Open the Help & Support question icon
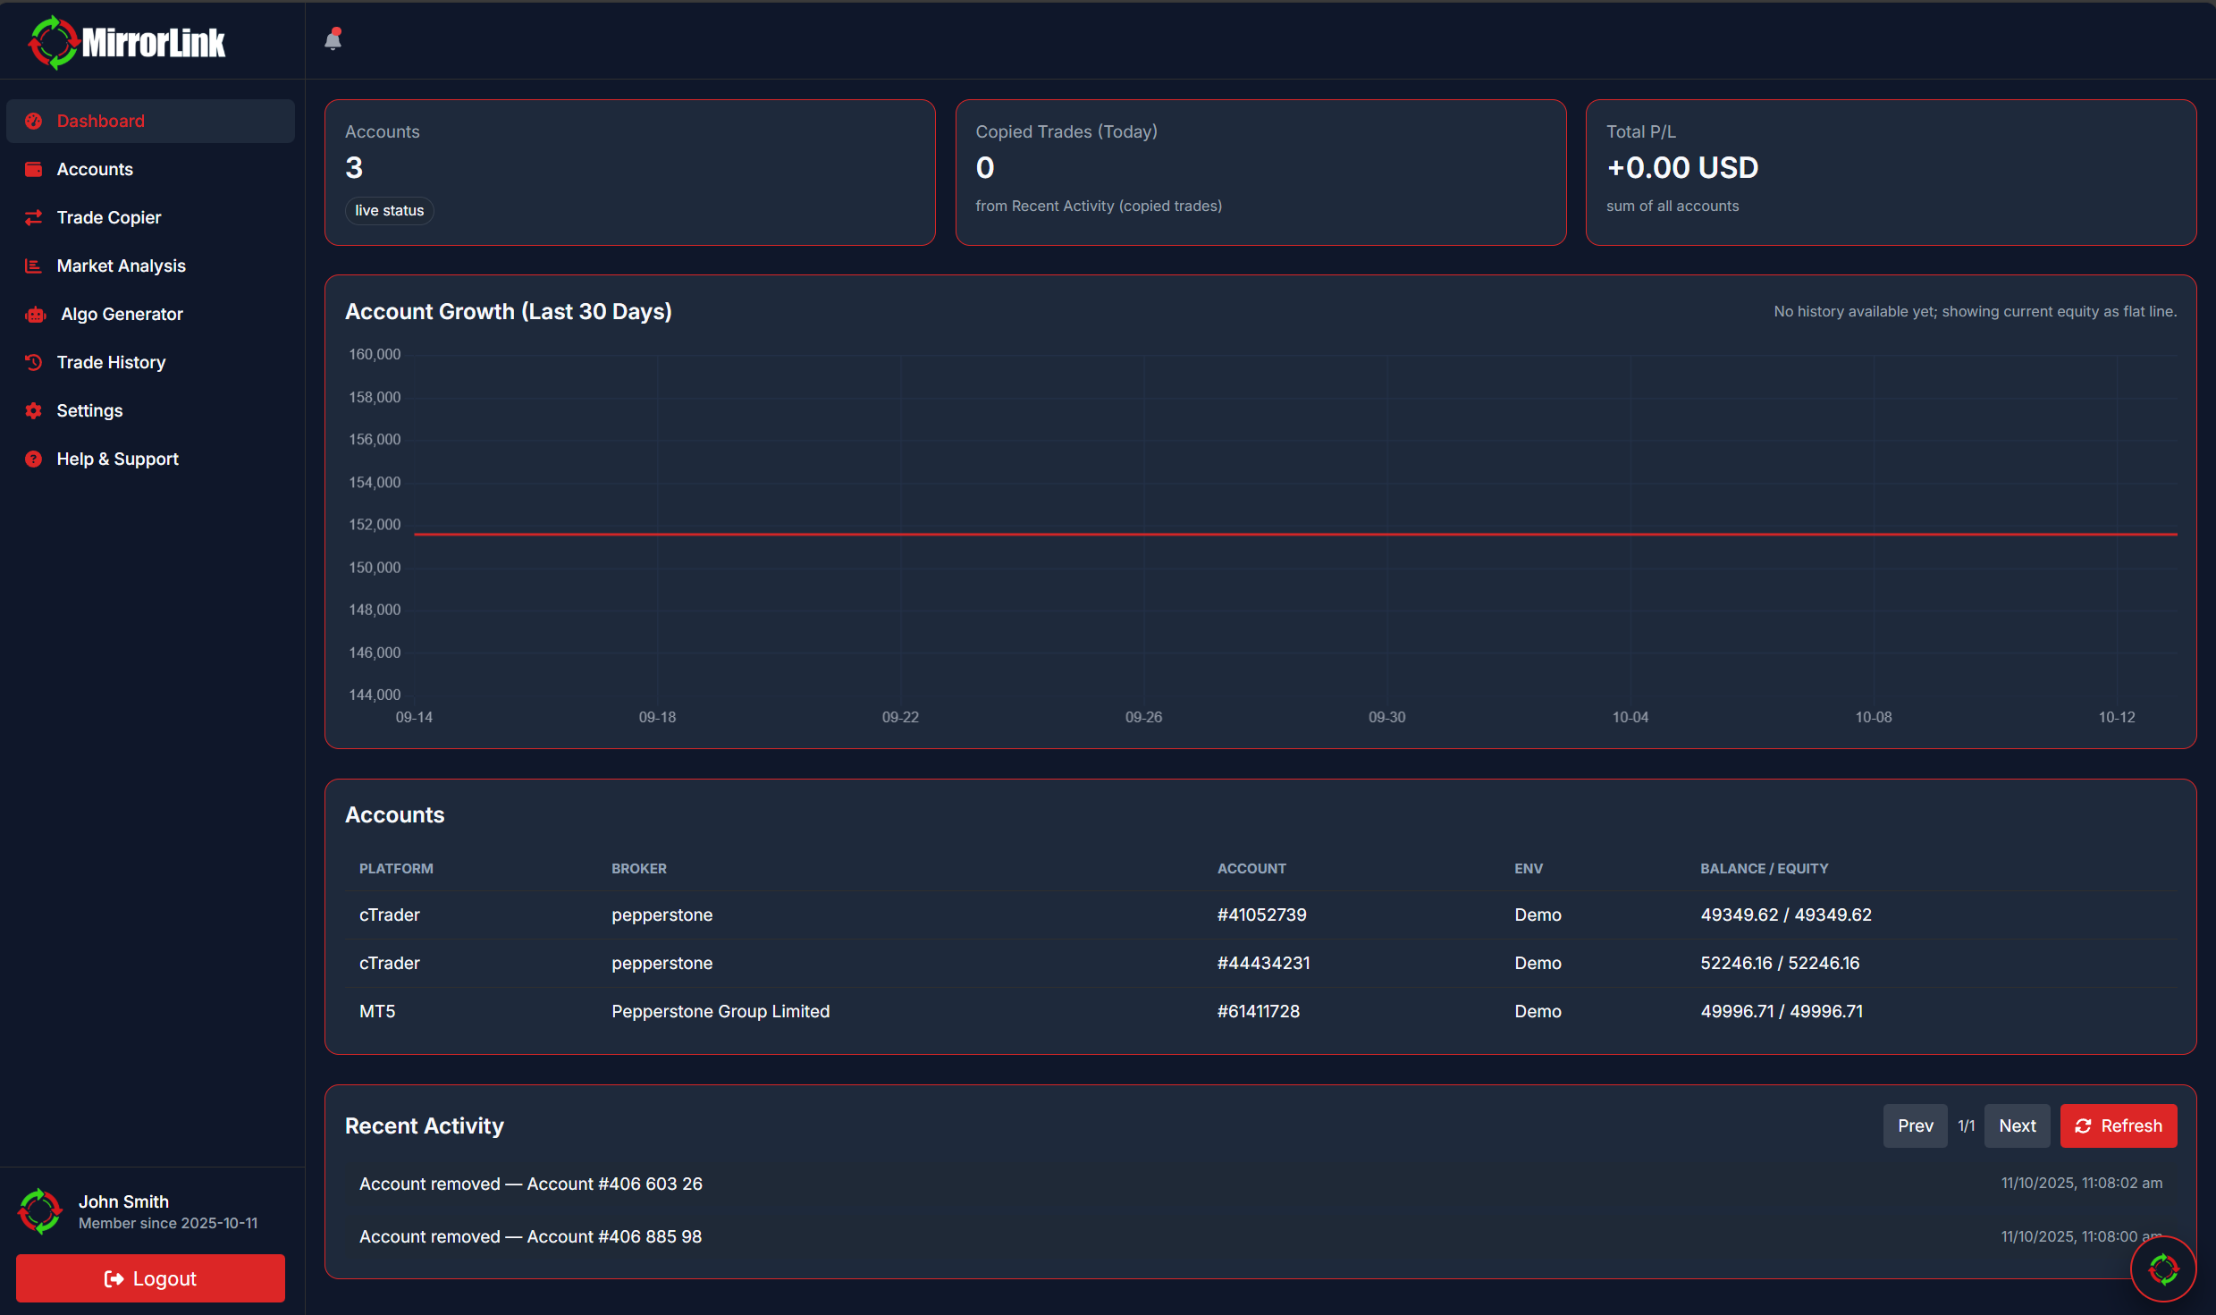The image size is (2216, 1315). pos(33,459)
